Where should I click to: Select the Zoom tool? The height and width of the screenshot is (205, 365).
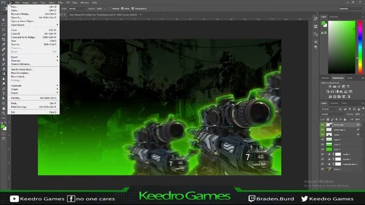click(3, 113)
